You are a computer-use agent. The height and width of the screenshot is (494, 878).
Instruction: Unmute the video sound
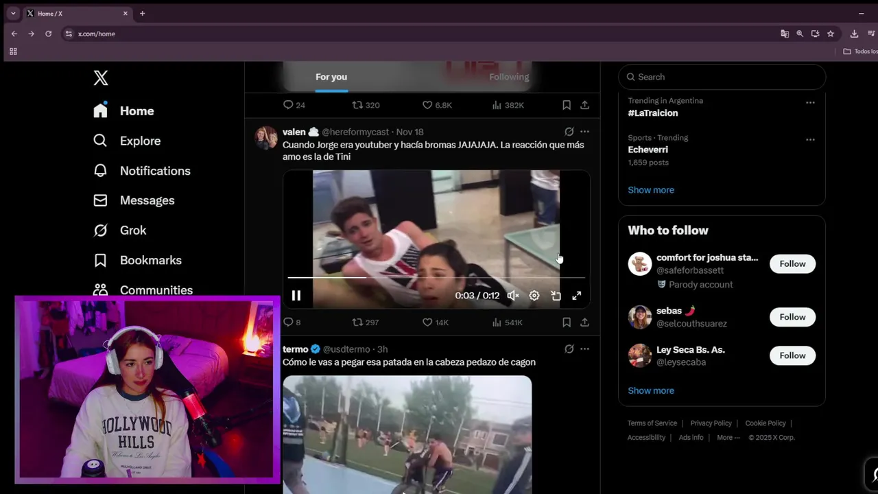pyautogui.click(x=512, y=296)
